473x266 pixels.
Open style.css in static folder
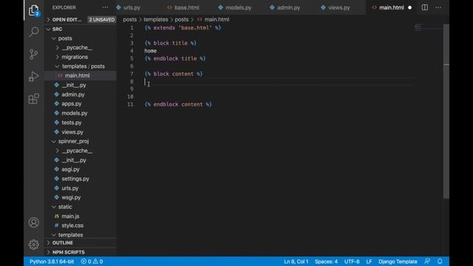[72, 225]
